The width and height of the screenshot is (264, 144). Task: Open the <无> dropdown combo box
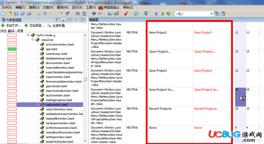pos(194,14)
